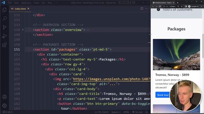
Task: Open the errors and warnings count in the status bar
Action: [8, 112]
